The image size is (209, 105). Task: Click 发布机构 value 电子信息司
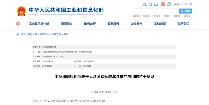[x=47, y=66]
